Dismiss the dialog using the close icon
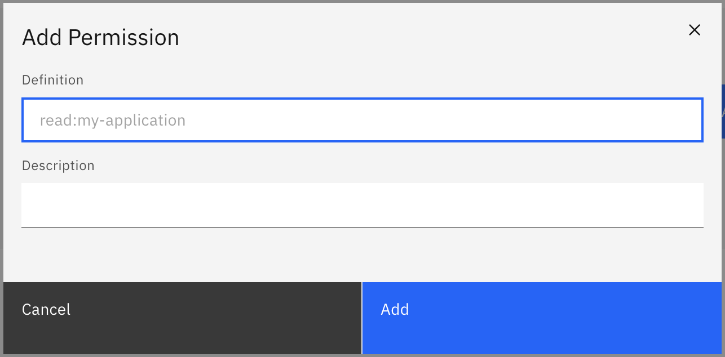Screen dimensions: 725x357 694,30
